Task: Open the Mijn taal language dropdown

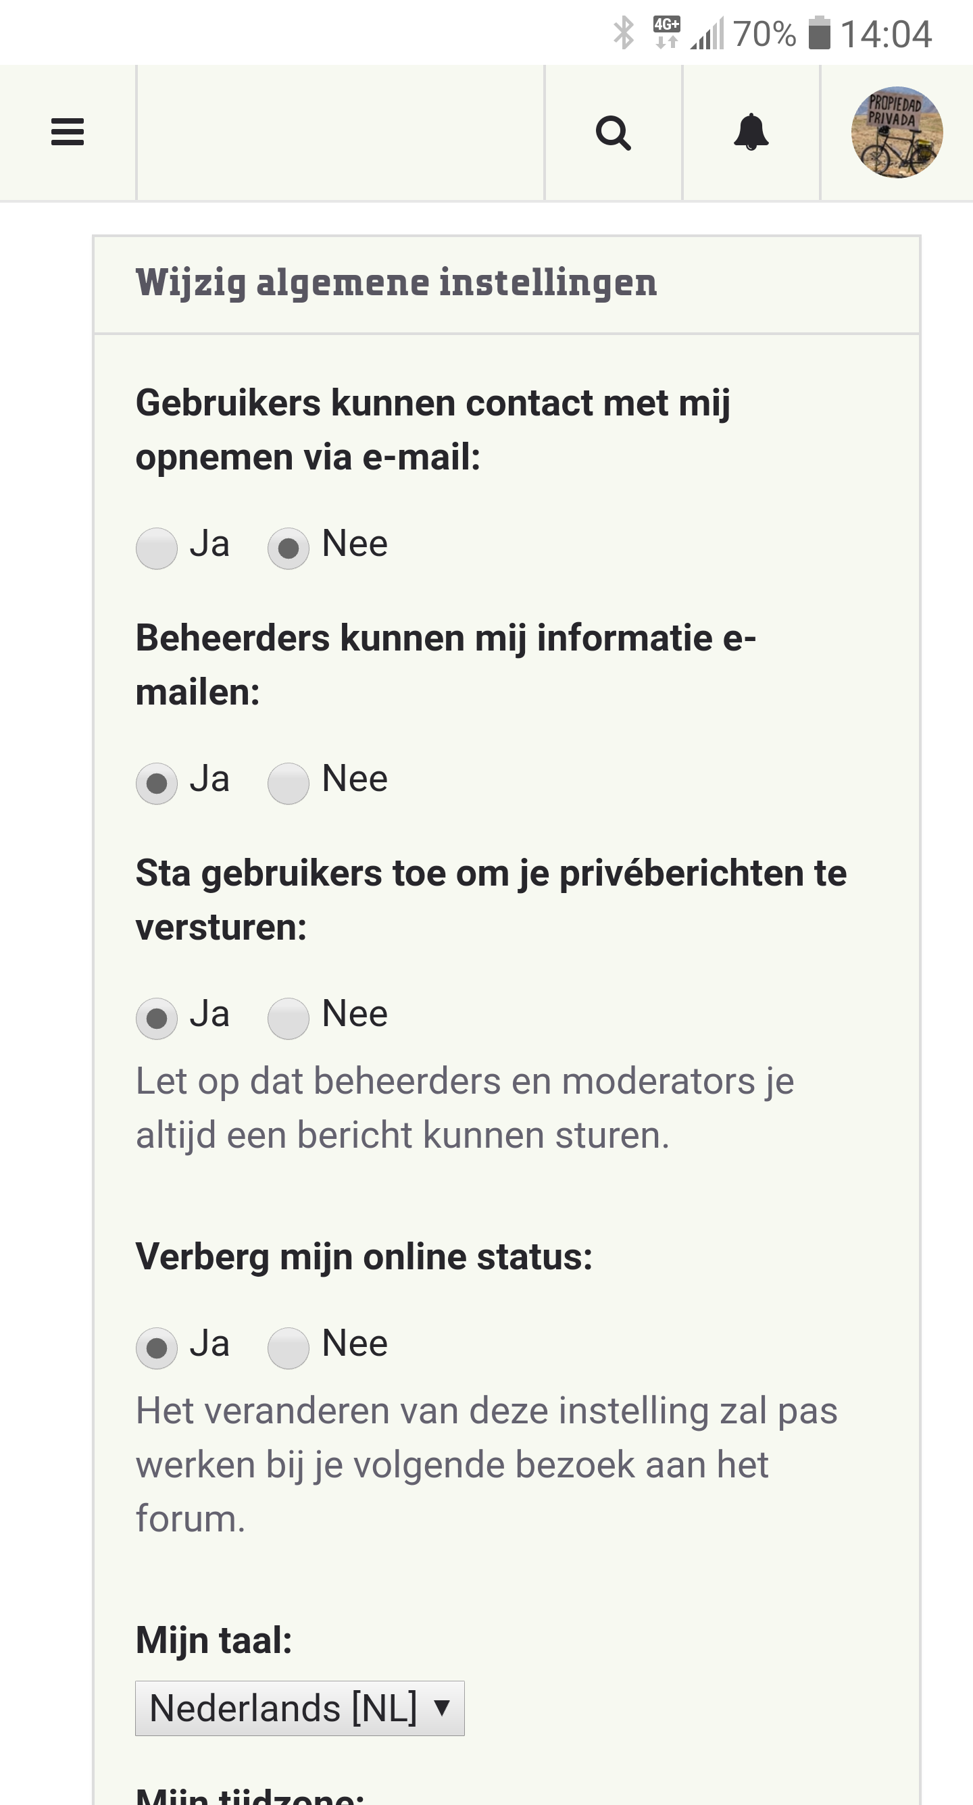Action: pos(299,1708)
